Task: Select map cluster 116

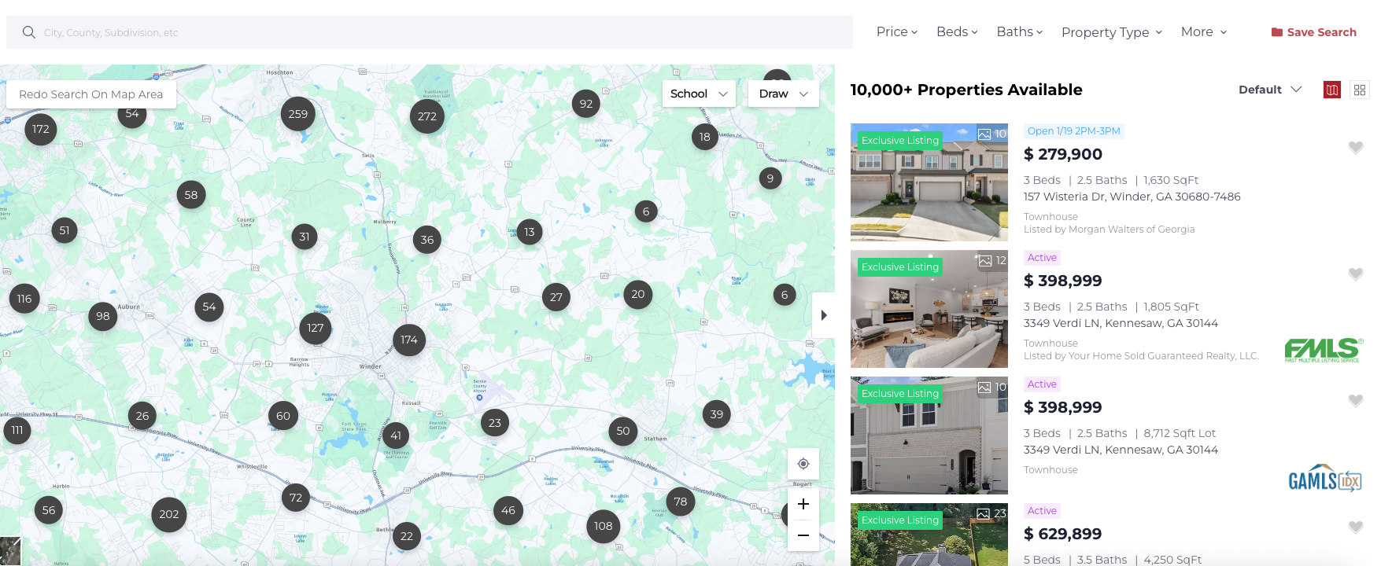Action: (24, 299)
